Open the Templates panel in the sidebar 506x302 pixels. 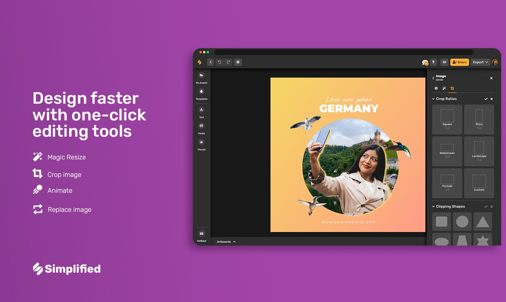coord(201,92)
